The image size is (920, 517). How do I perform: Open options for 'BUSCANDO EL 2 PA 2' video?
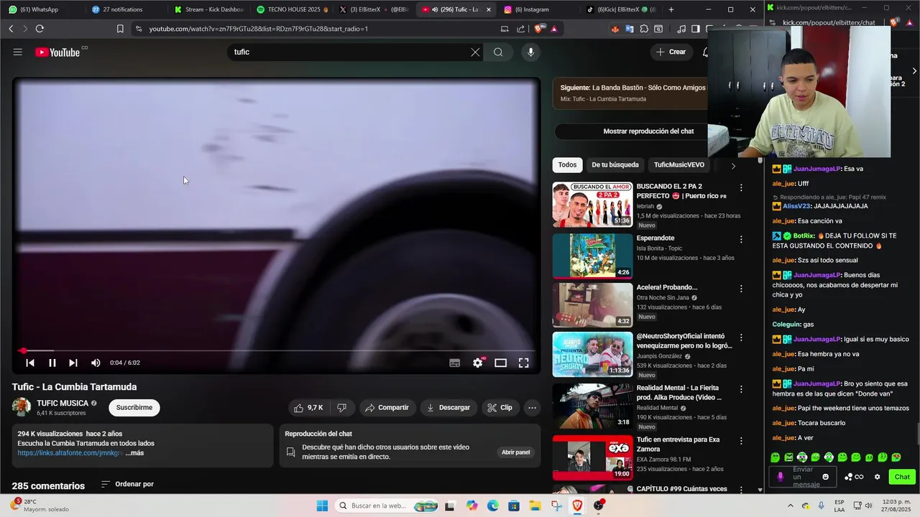click(741, 187)
